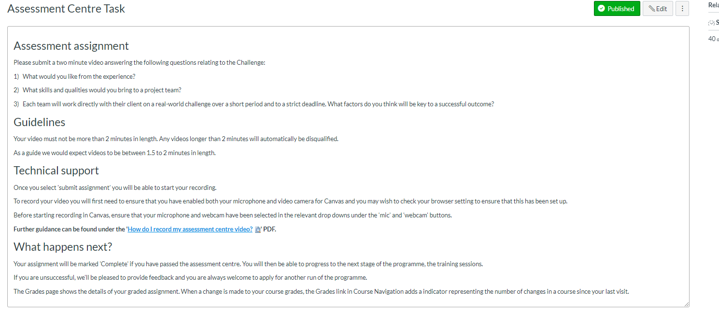The image size is (719, 315).
Task: Click the Edit button with pencil icon
Action: [x=657, y=9]
